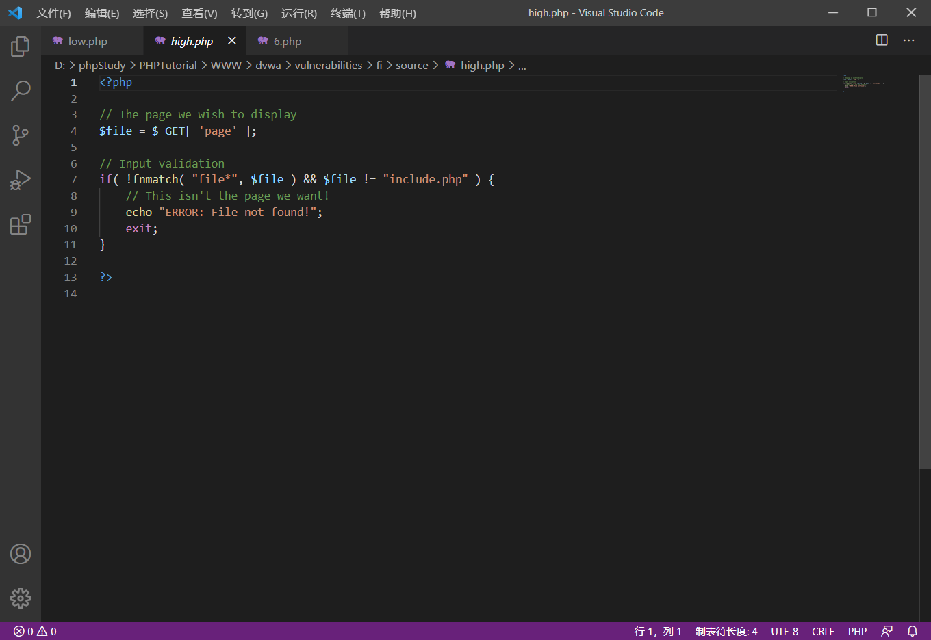Click the split editor icon
Screen dimensions: 931x640
point(882,40)
